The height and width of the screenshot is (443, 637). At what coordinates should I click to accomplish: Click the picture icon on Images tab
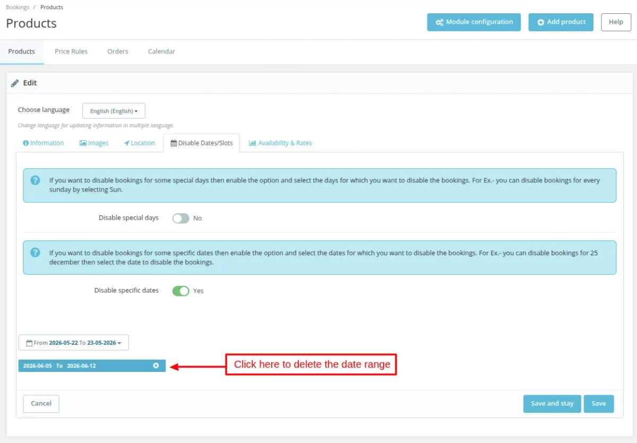click(83, 143)
